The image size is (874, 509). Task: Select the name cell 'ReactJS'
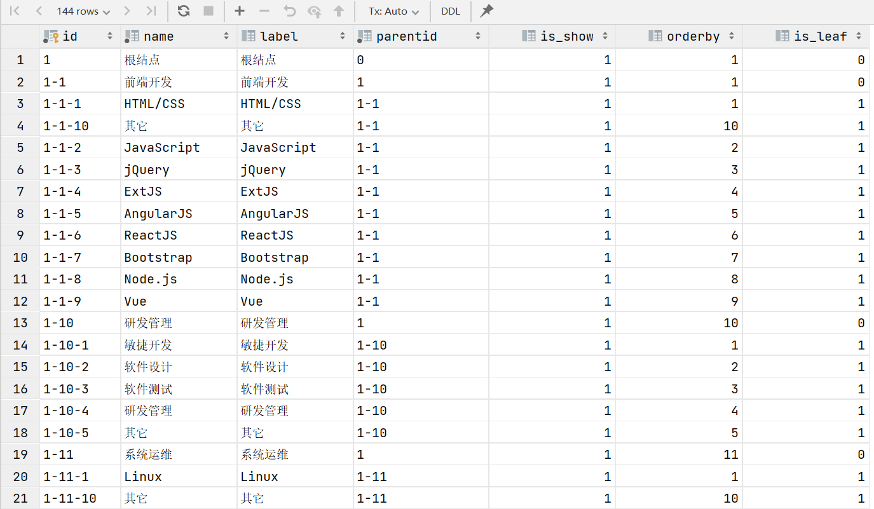point(179,235)
